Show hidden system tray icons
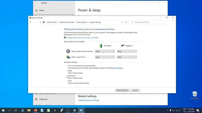The height and width of the screenshot is (113, 202). [x=167, y=110]
